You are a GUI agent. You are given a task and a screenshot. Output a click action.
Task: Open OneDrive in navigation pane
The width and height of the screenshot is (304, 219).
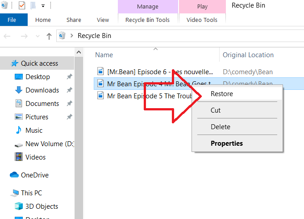pyautogui.click(x=35, y=175)
